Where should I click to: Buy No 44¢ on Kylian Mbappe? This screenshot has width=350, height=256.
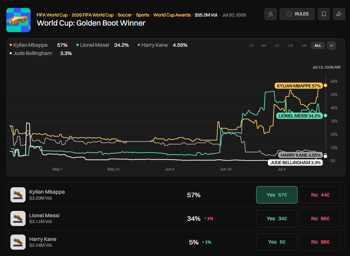pos(320,195)
